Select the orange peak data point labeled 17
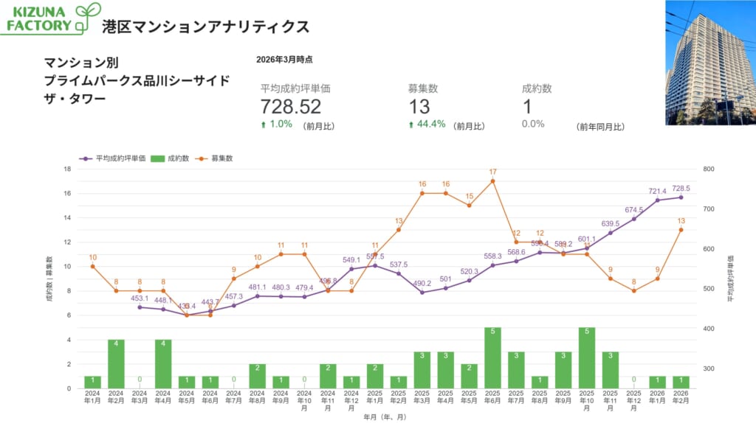Viewport: 756px width, 423px height. (x=492, y=181)
